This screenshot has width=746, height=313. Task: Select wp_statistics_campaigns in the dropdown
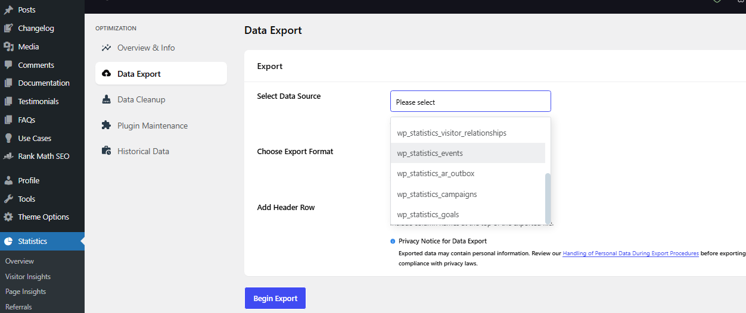point(437,195)
